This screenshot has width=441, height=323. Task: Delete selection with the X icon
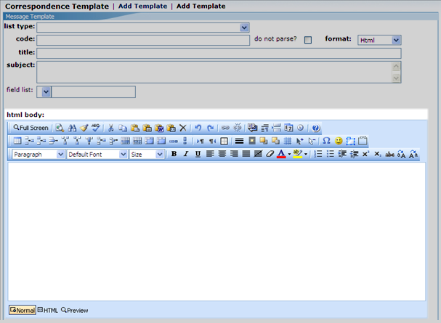[183, 128]
